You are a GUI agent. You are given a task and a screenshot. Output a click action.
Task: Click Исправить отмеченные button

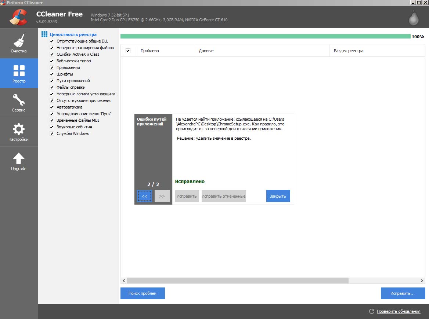click(x=224, y=196)
